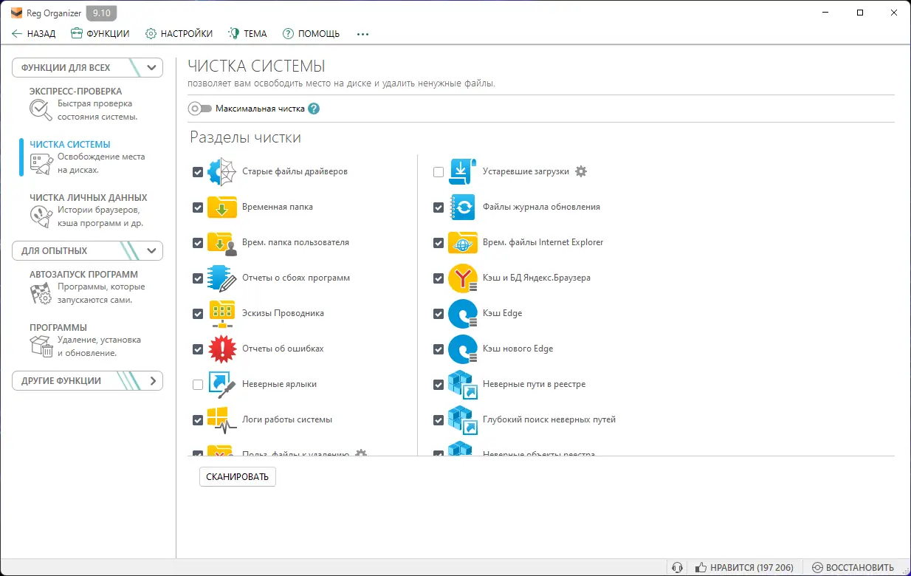This screenshot has height=576, width=911.
Task: Click the Яндекс.Браузер cache icon
Action: (x=462, y=278)
